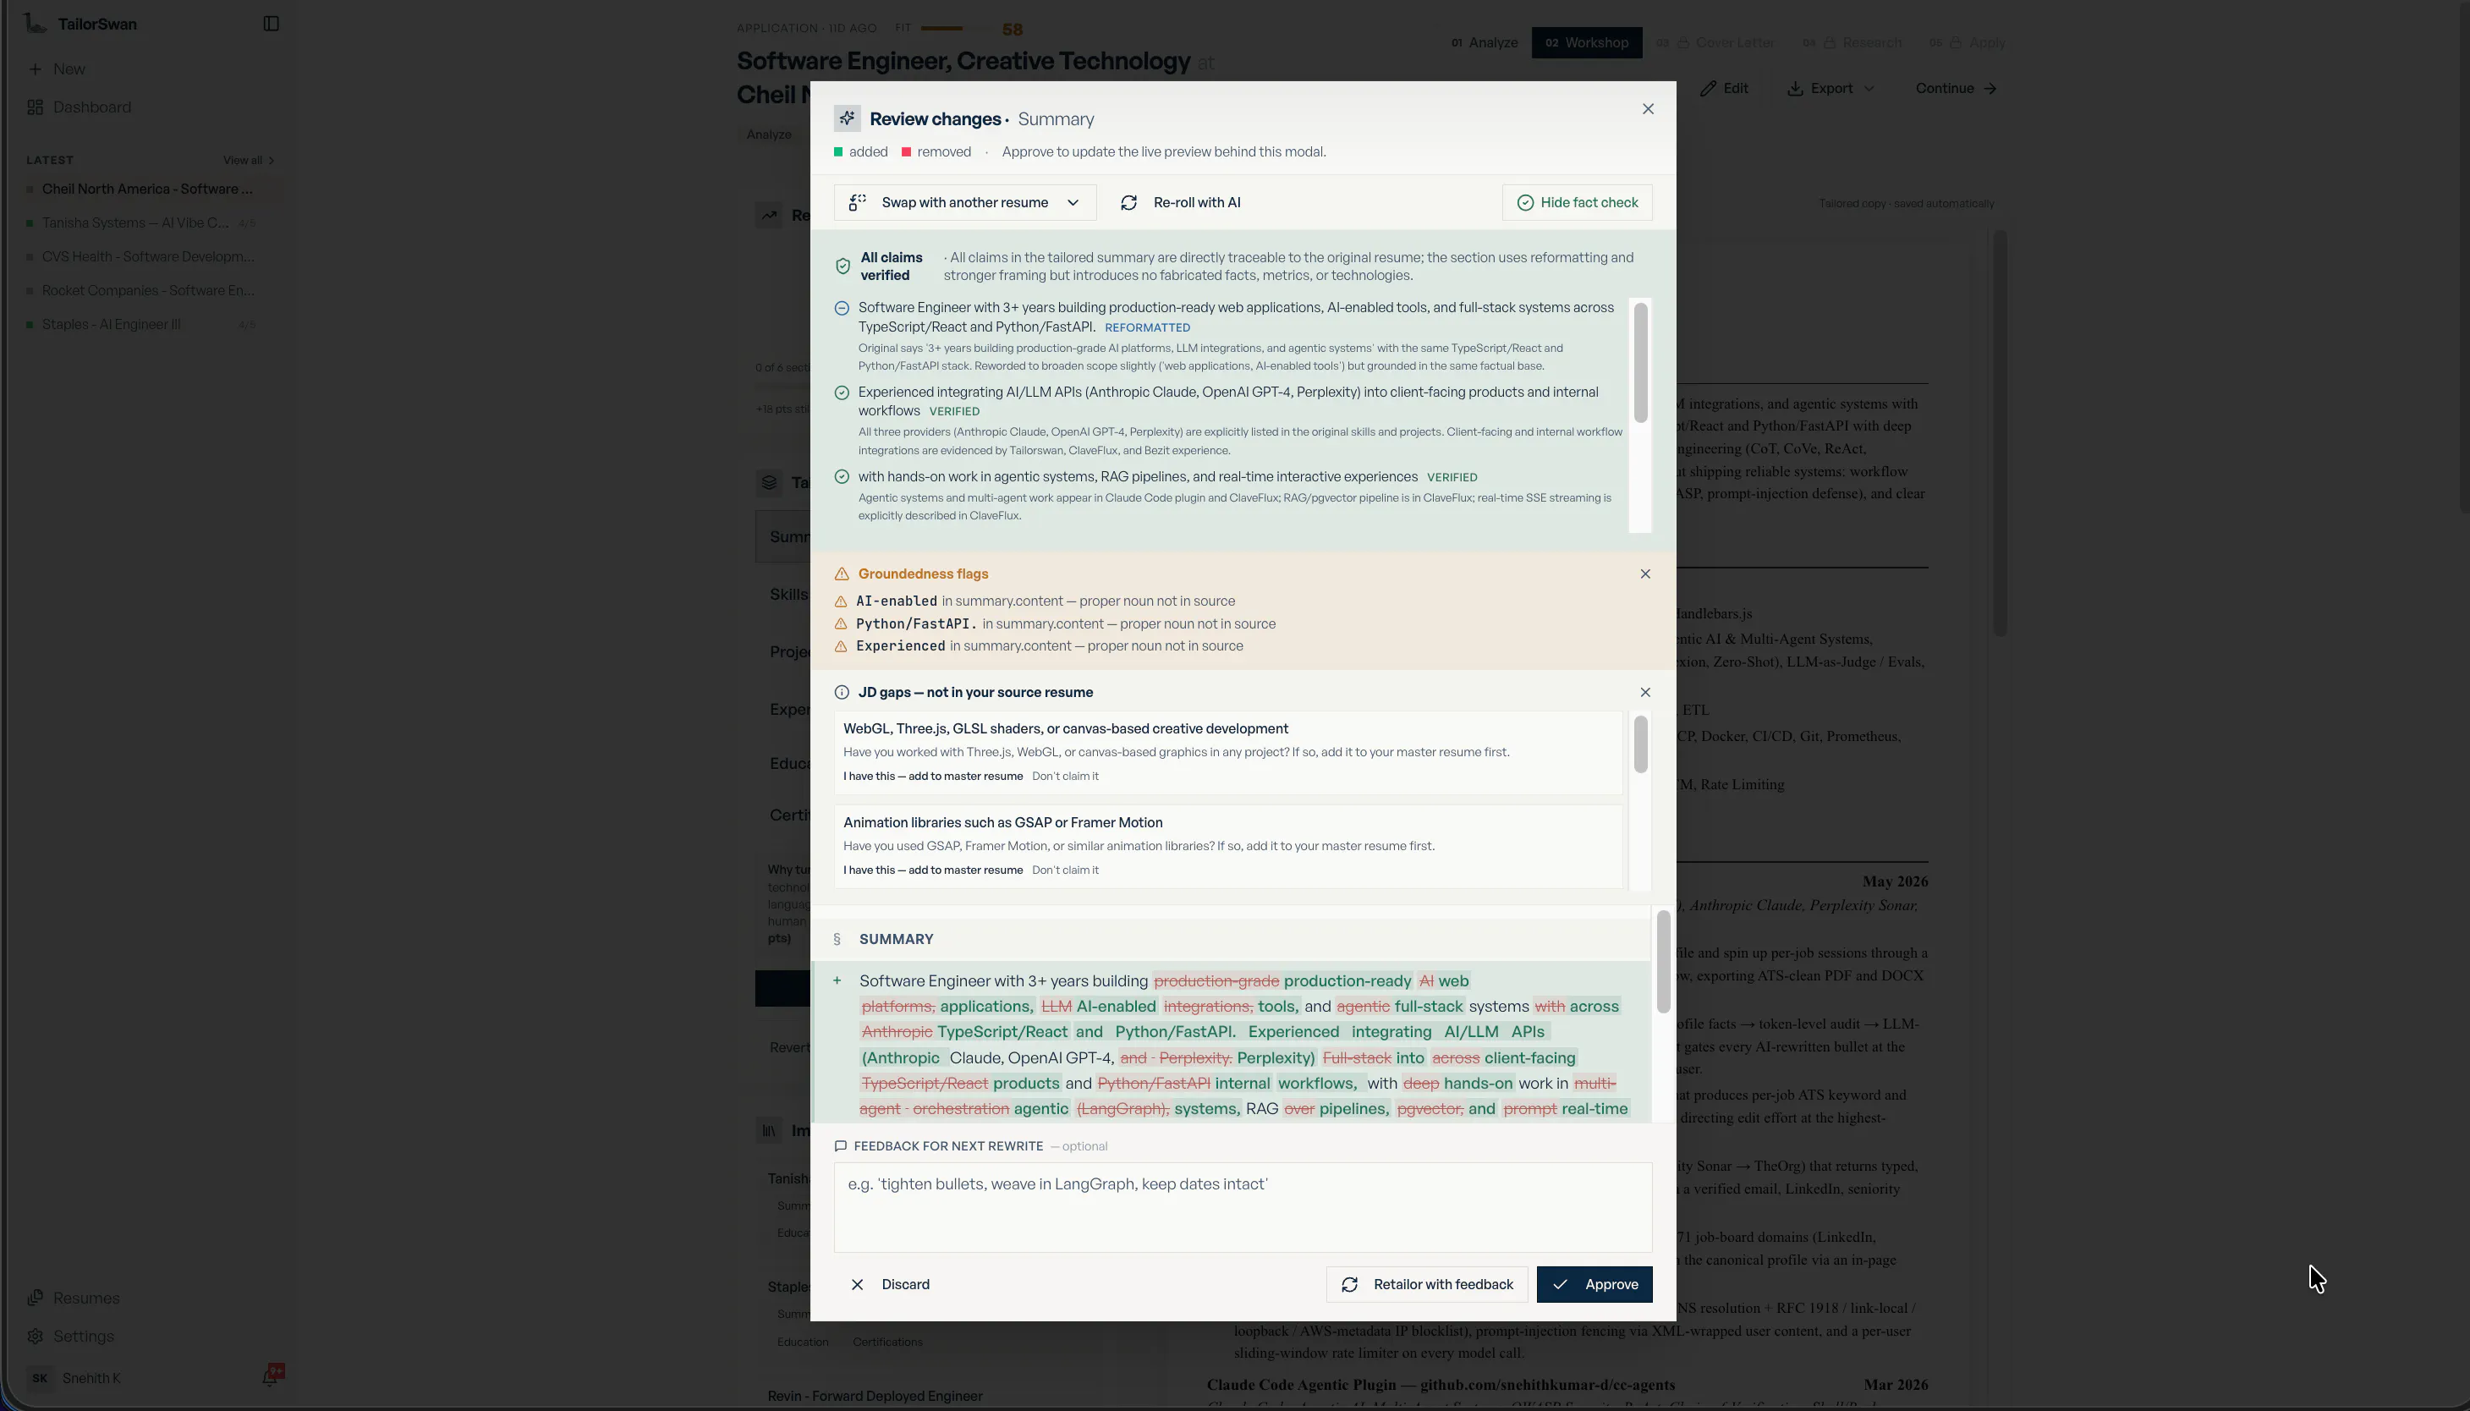Click Re-roll with AI
2470x1411 pixels.
(x=1181, y=202)
